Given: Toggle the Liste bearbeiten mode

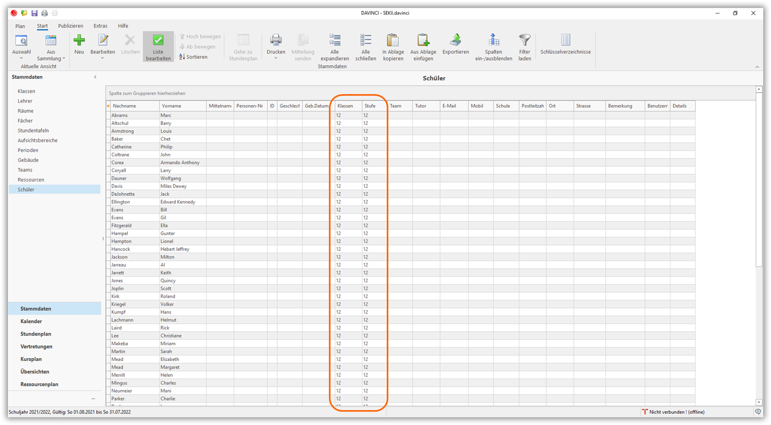Looking at the screenshot, I should click(158, 46).
